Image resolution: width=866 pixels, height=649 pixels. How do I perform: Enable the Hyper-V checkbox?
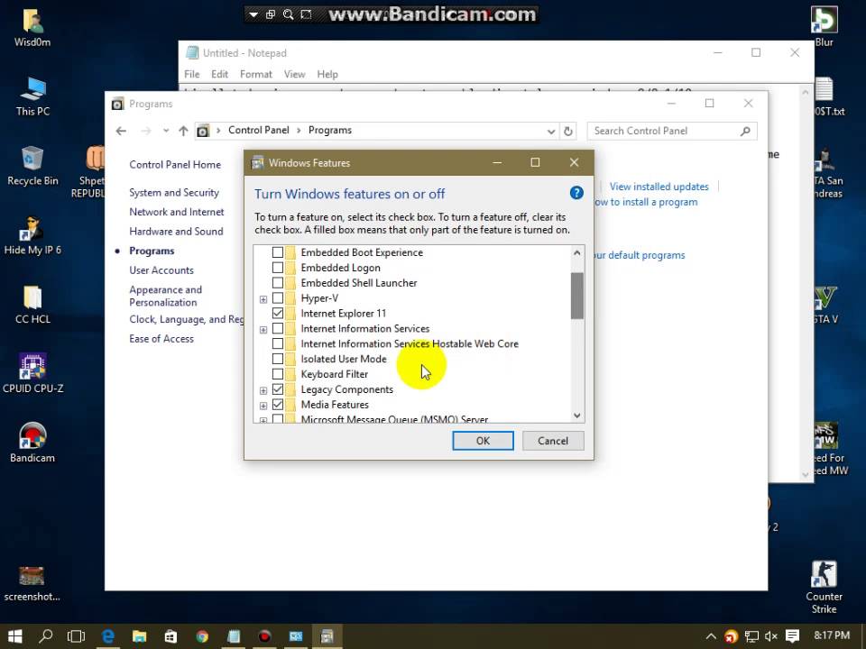(x=278, y=298)
